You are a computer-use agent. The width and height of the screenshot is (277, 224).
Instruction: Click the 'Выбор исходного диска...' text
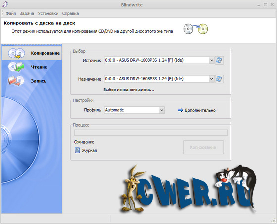coord(129,90)
